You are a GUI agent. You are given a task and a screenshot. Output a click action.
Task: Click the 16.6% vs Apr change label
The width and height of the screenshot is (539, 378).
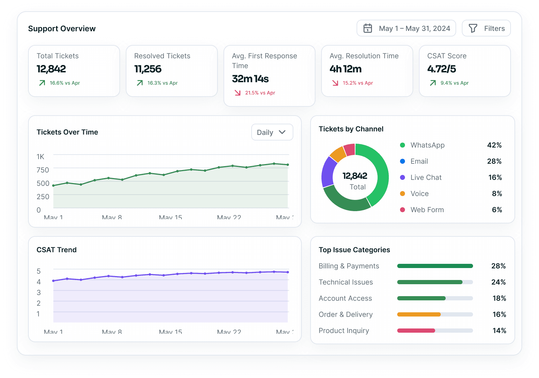(65, 83)
